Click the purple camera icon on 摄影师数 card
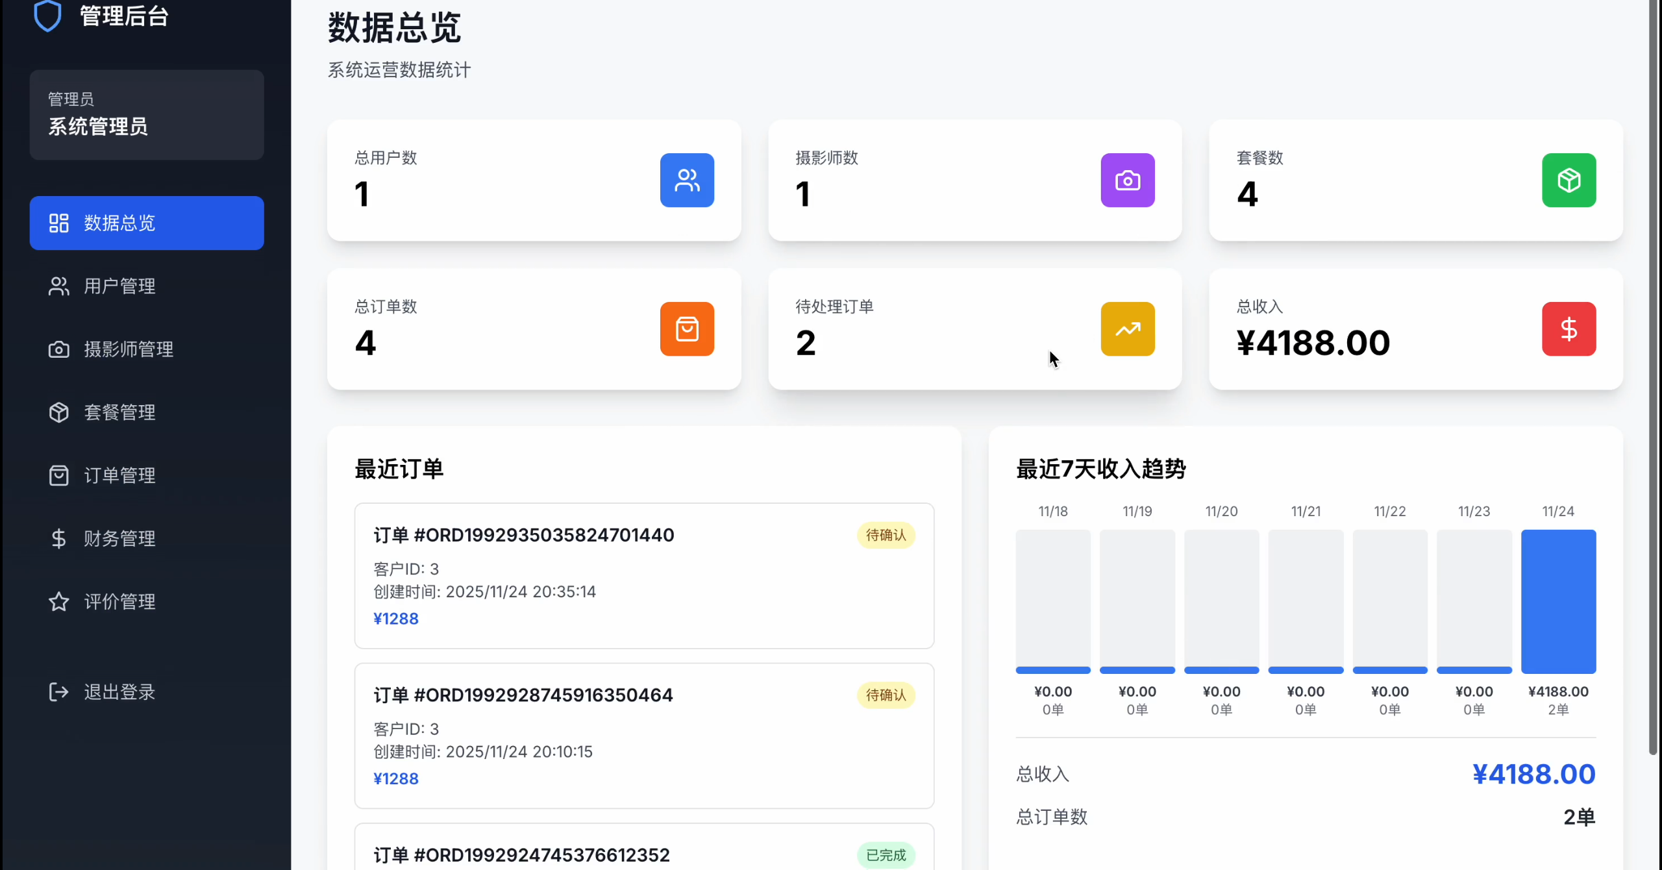This screenshot has height=870, width=1662. (1127, 180)
